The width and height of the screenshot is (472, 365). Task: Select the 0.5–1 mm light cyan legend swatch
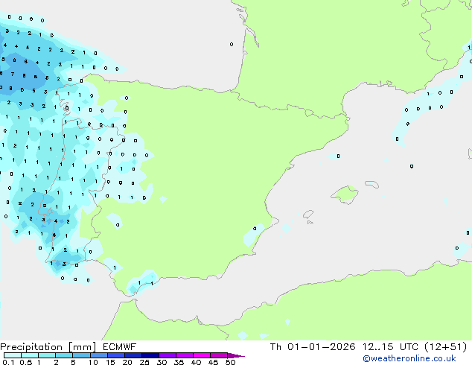(30, 355)
